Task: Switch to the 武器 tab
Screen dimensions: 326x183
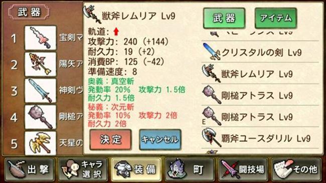Action: [x=224, y=18]
